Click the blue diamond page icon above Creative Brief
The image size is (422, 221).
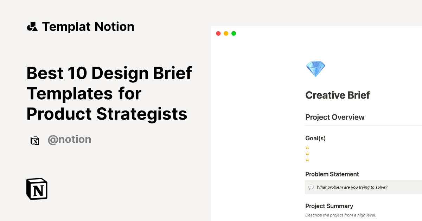point(315,68)
